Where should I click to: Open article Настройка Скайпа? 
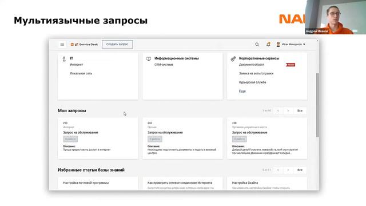click(x=245, y=183)
